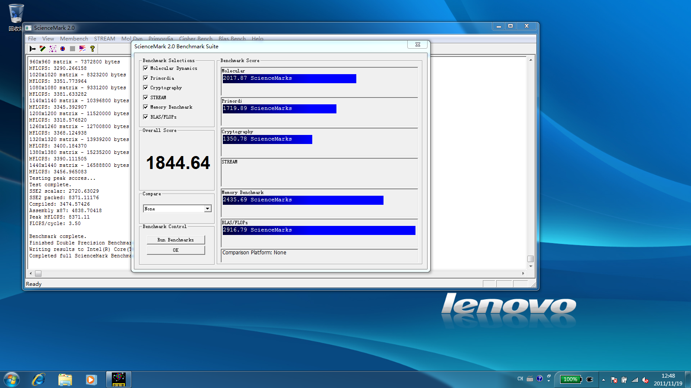Screen dimensions: 691x388
Task: Click the ScienceMark title bar icon
Action: click(x=29, y=28)
